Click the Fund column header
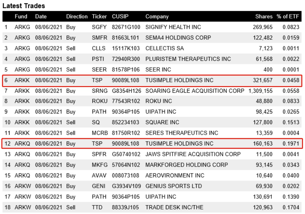This screenshot has width=305, height=214. pos(20,16)
